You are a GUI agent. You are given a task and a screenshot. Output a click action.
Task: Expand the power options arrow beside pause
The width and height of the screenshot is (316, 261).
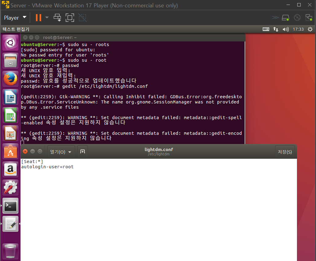click(47, 18)
